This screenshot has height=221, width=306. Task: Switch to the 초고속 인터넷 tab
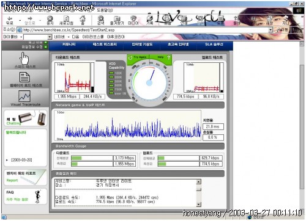[178, 44]
